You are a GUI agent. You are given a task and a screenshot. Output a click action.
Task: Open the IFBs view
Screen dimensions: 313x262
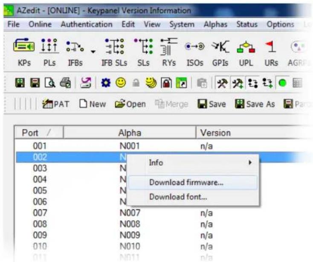(x=75, y=52)
